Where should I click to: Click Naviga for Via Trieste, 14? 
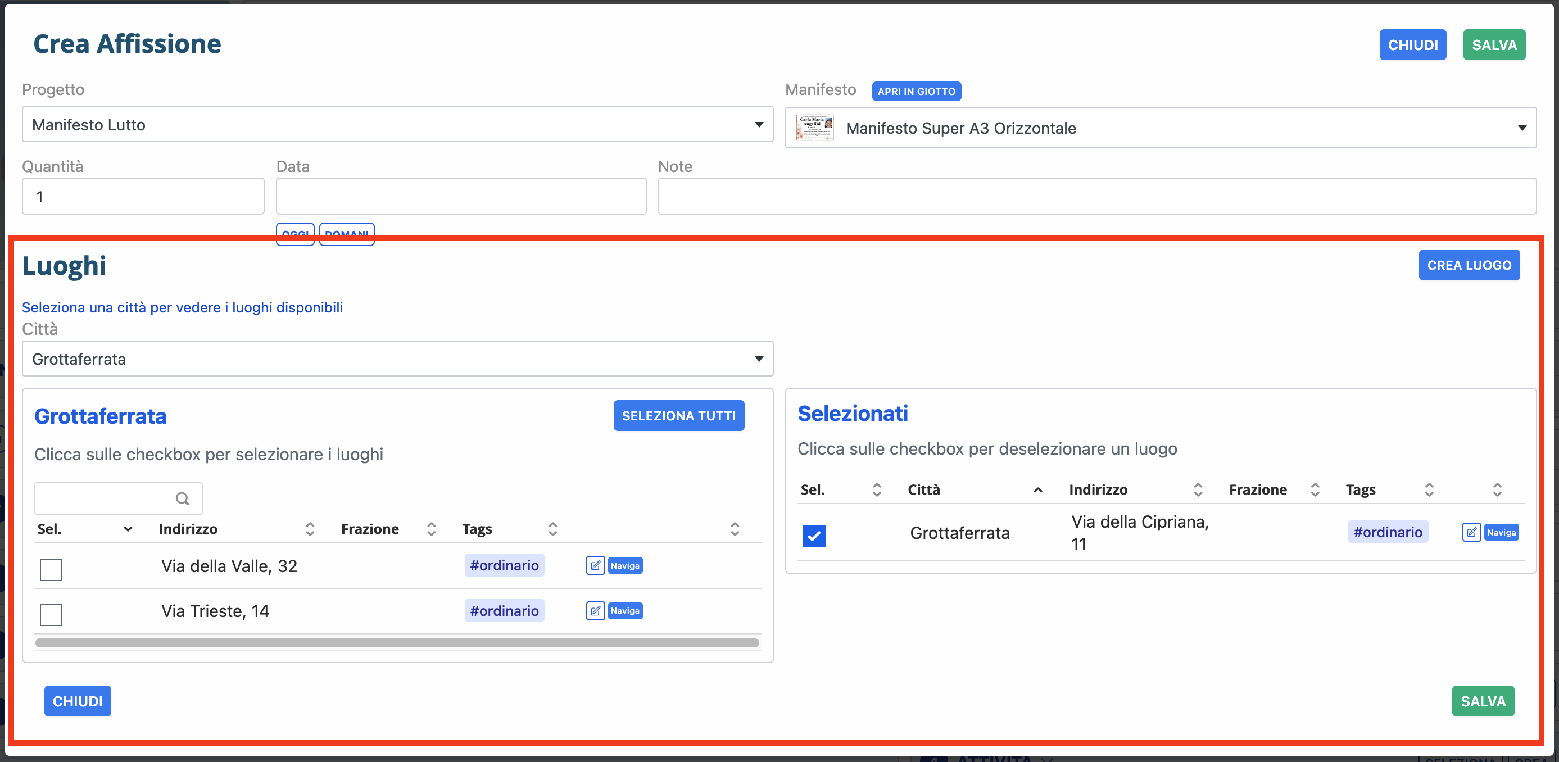coord(624,611)
